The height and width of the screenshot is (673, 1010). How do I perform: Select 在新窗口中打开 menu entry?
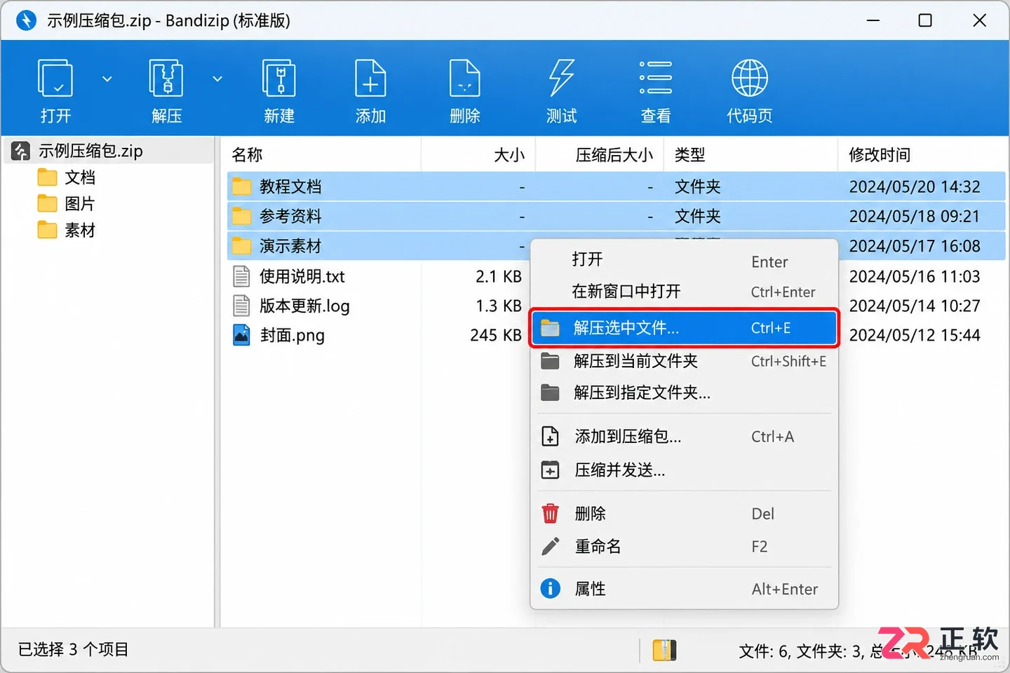coord(684,292)
